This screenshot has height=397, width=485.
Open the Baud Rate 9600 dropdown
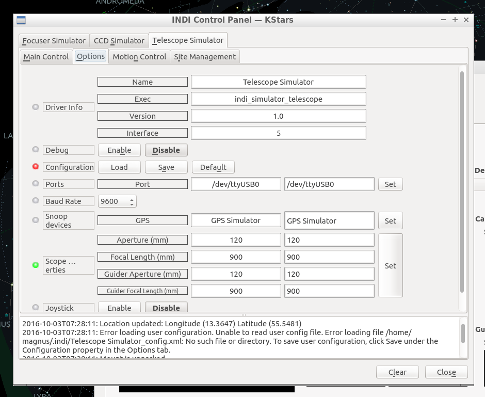coord(117,201)
